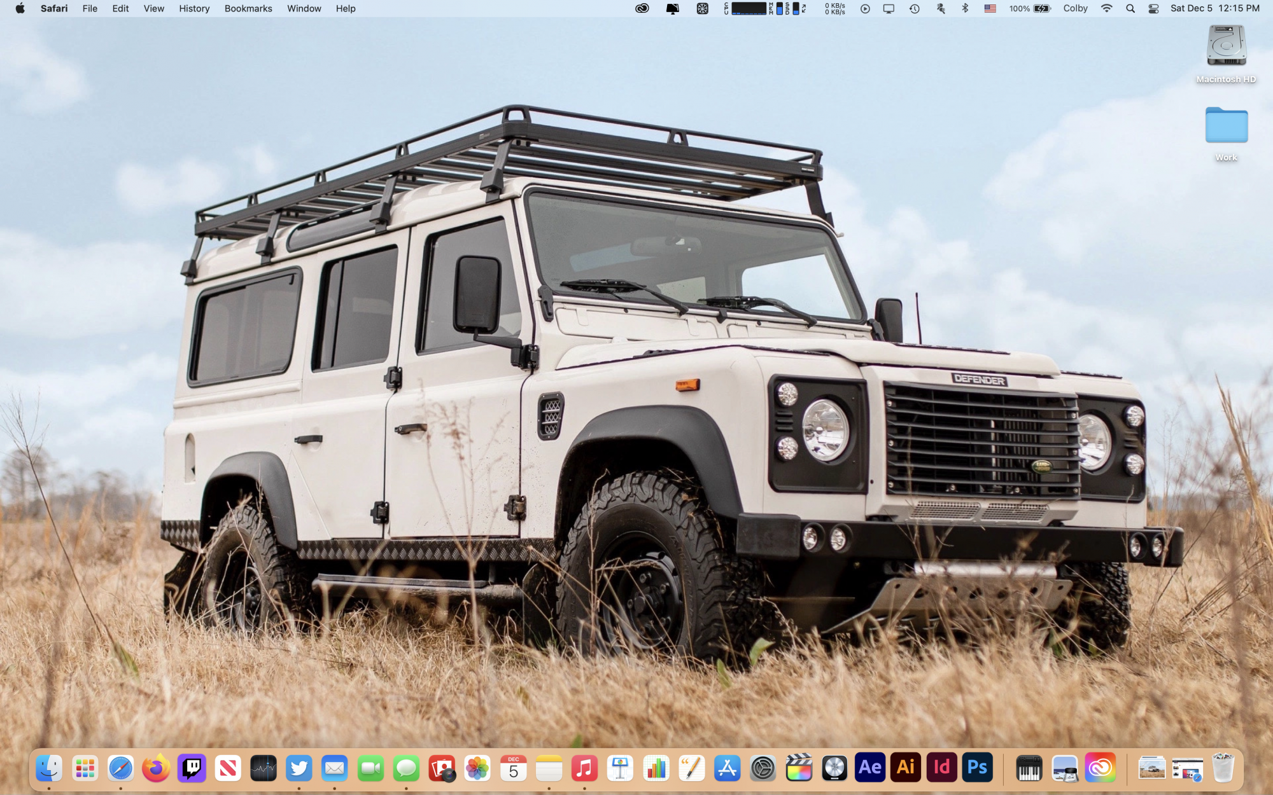Open the Notes app in Dock
The height and width of the screenshot is (795, 1273).
549,768
